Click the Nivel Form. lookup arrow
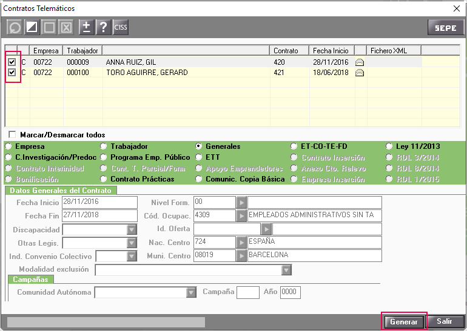The image size is (467, 331). click(241, 203)
